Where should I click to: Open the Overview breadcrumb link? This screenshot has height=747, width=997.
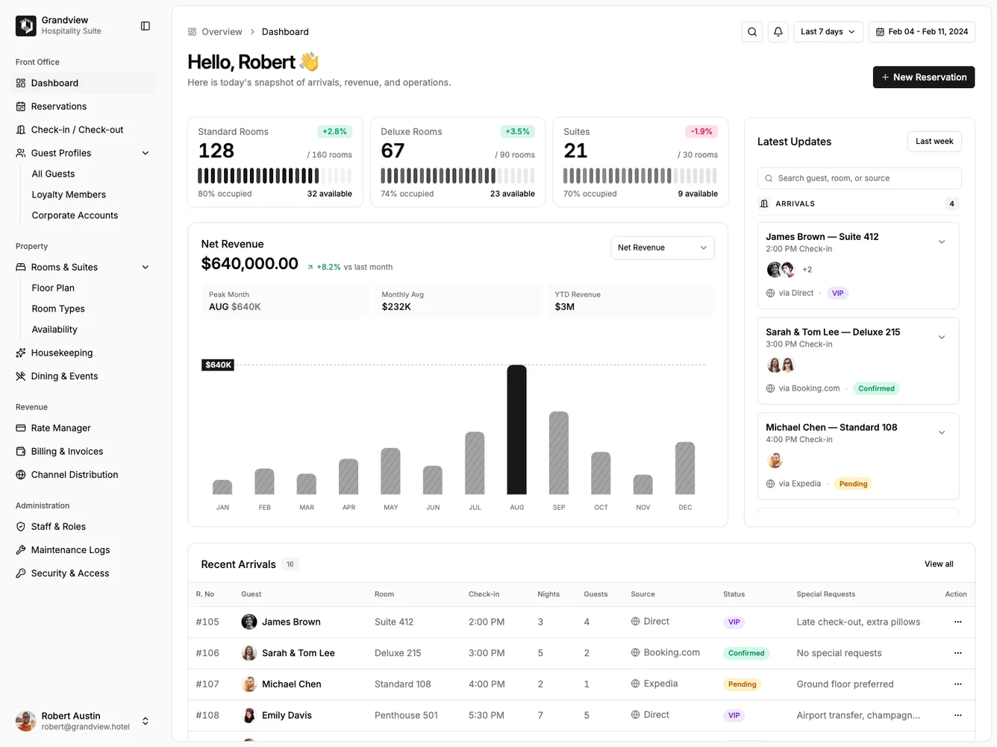click(222, 31)
